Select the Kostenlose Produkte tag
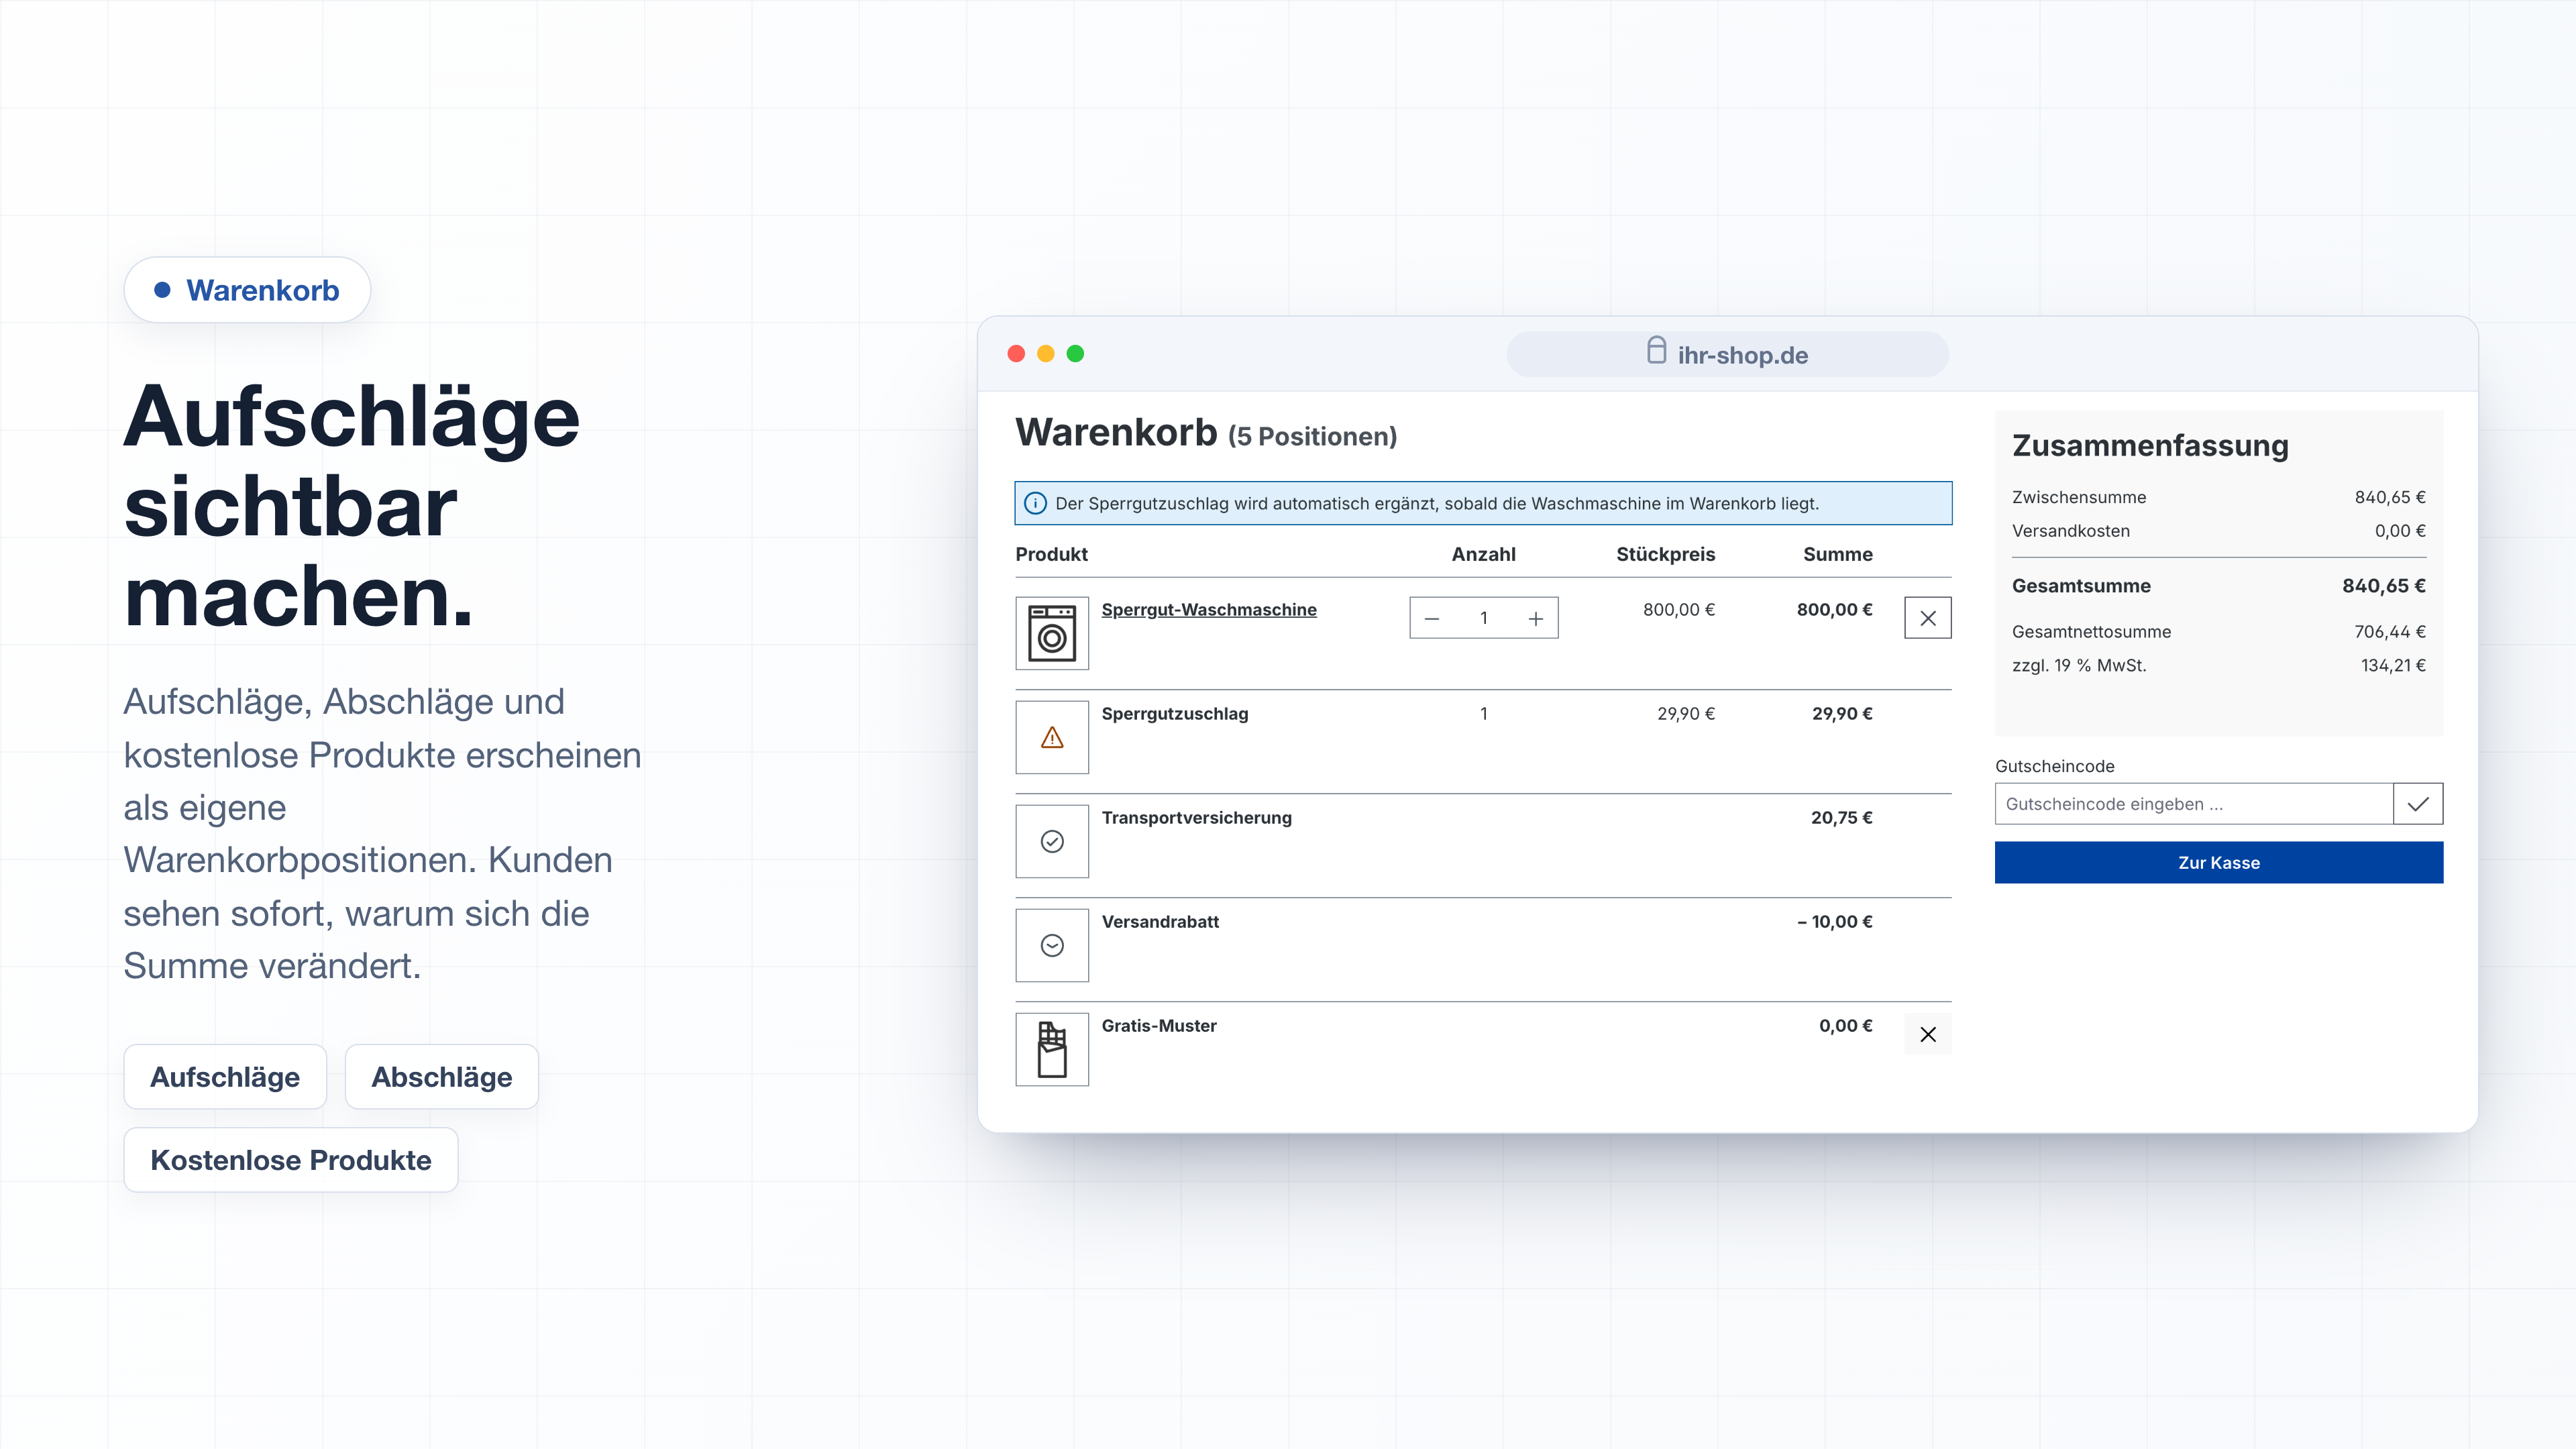This screenshot has height=1449, width=2576. (x=291, y=1160)
